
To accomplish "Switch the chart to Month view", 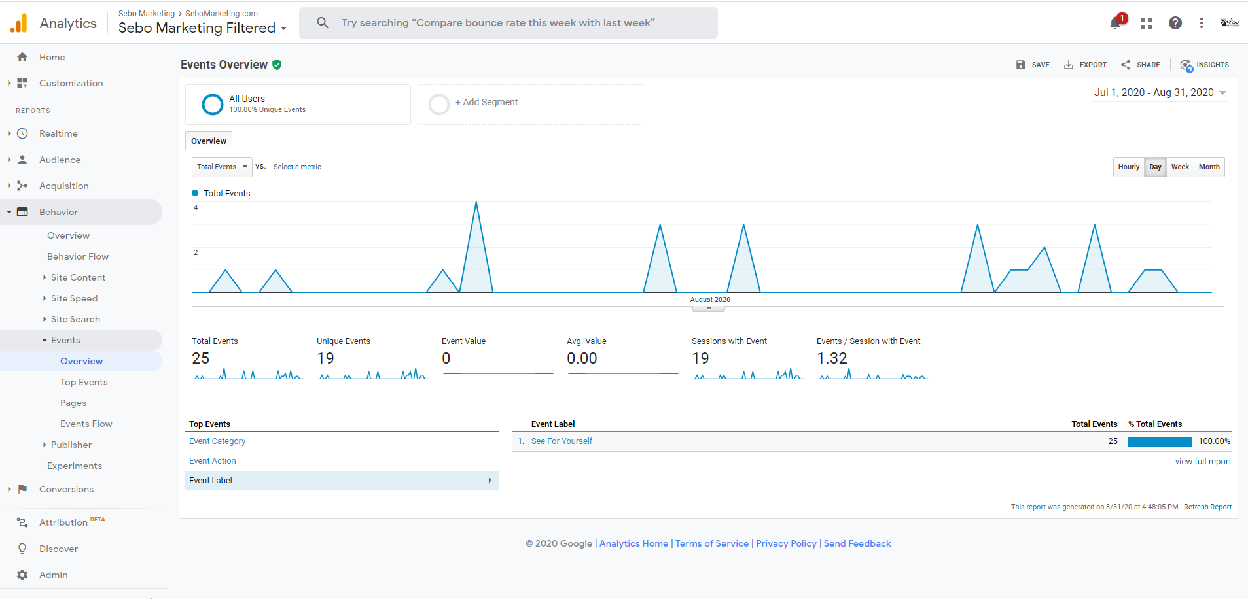I will [1209, 167].
